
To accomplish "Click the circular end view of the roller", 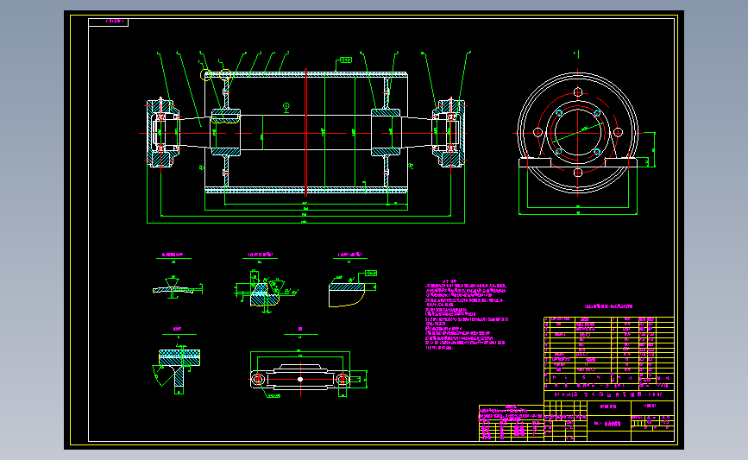I will (x=578, y=133).
